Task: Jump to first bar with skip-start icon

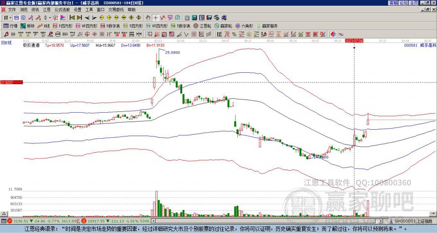Action: pyautogui.click(x=72, y=18)
